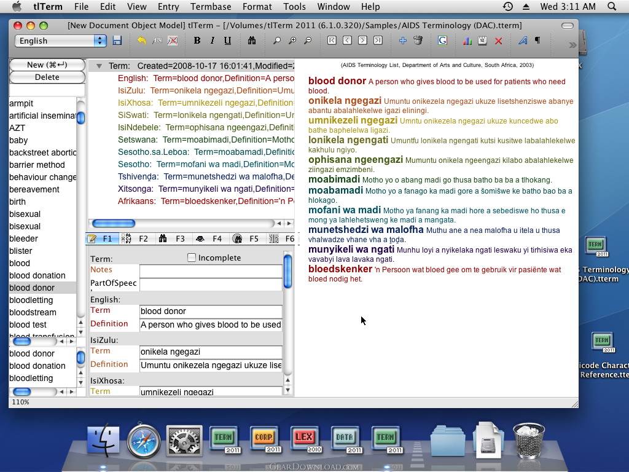Click the calendar icon in toolbar

point(483,41)
